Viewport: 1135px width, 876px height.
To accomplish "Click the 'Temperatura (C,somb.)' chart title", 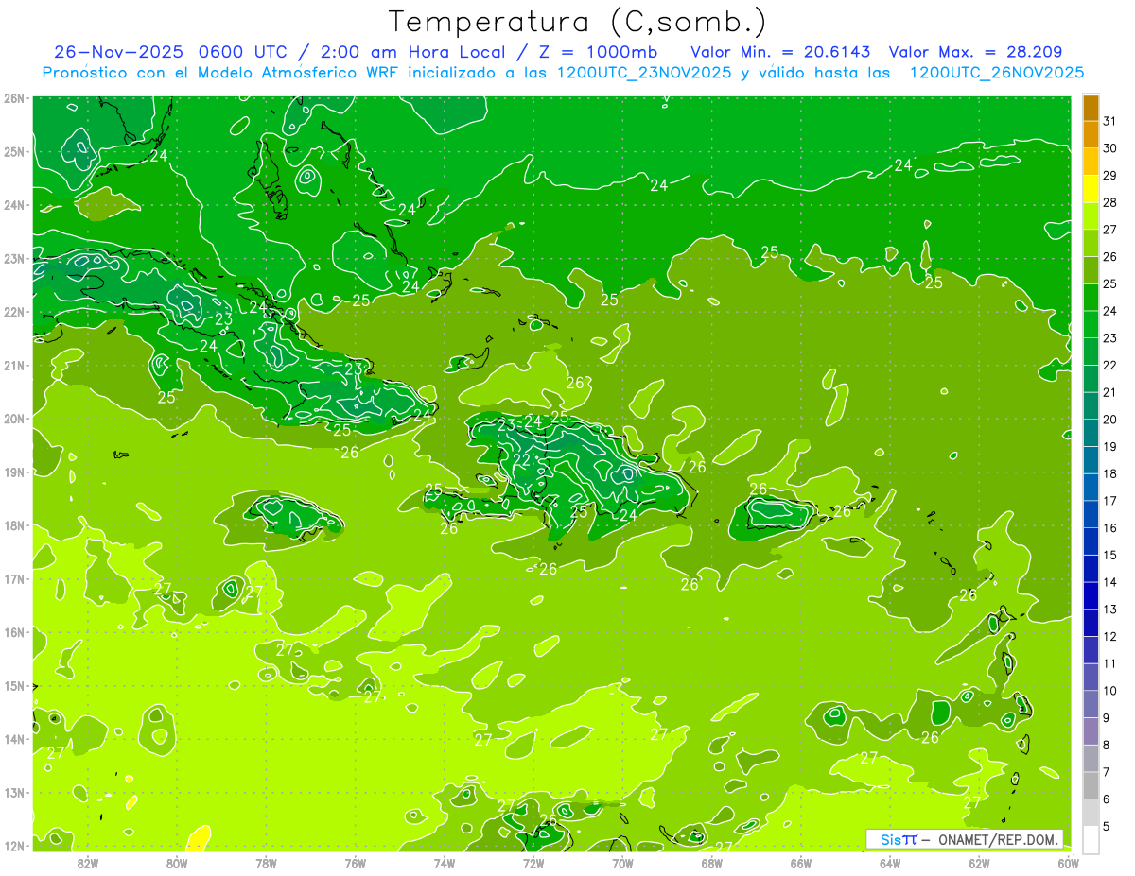I will 578,22.
